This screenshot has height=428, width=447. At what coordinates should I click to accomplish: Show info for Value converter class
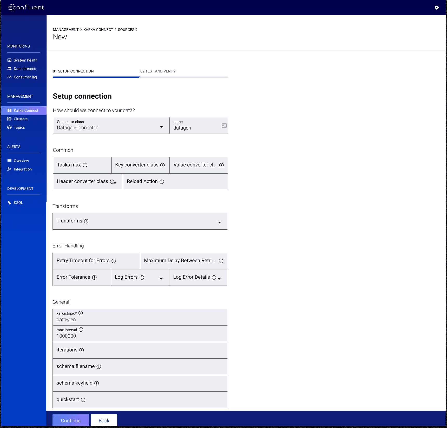(x=221, y=165)
